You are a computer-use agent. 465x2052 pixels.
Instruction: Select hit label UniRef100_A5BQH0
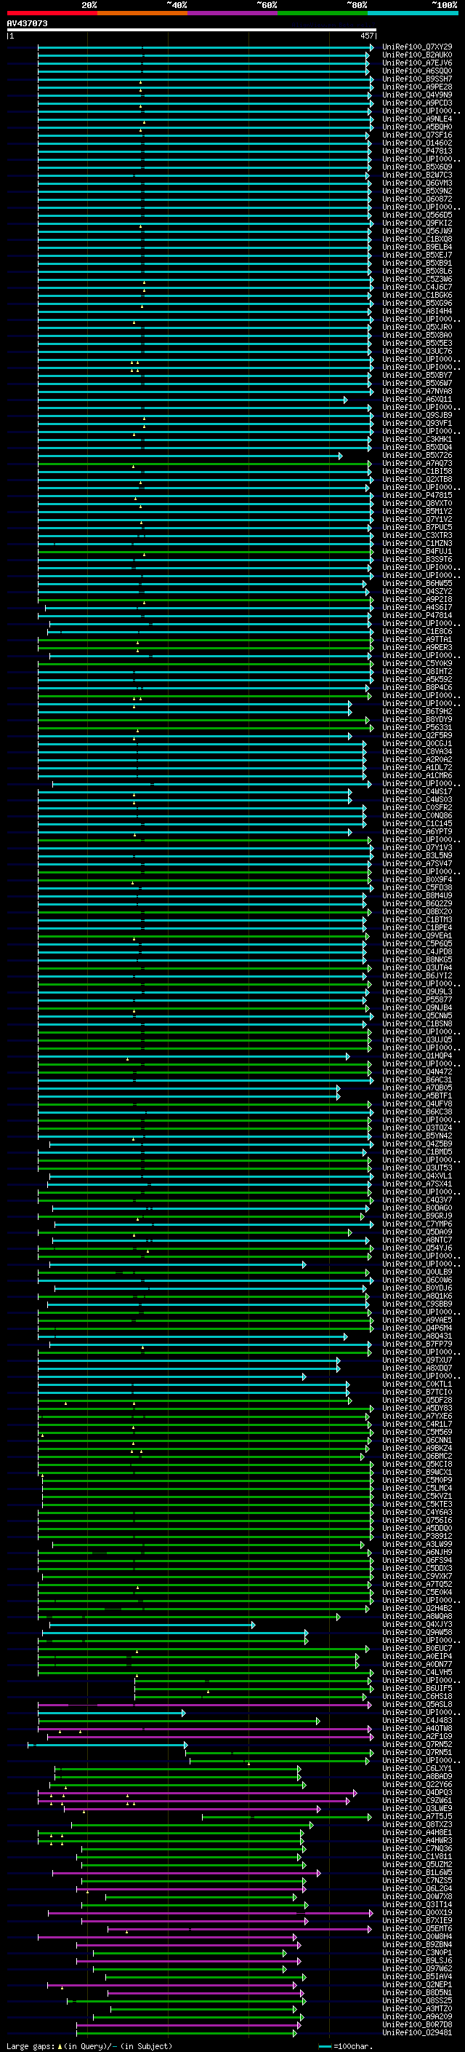pos(417,127)
